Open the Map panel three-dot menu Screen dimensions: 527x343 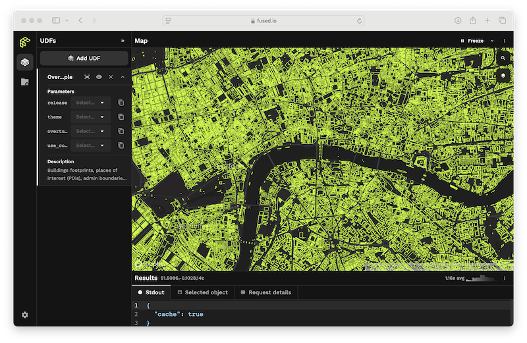click(505, 41)
